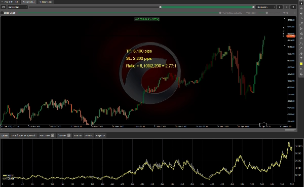Click the date range end slider handle
Image resolution: width=304 pixels, height=187 pixels.
point(253,7)
